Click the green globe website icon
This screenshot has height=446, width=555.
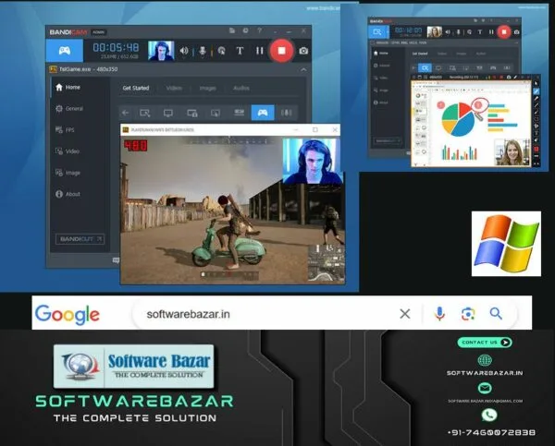pos(485,360)
